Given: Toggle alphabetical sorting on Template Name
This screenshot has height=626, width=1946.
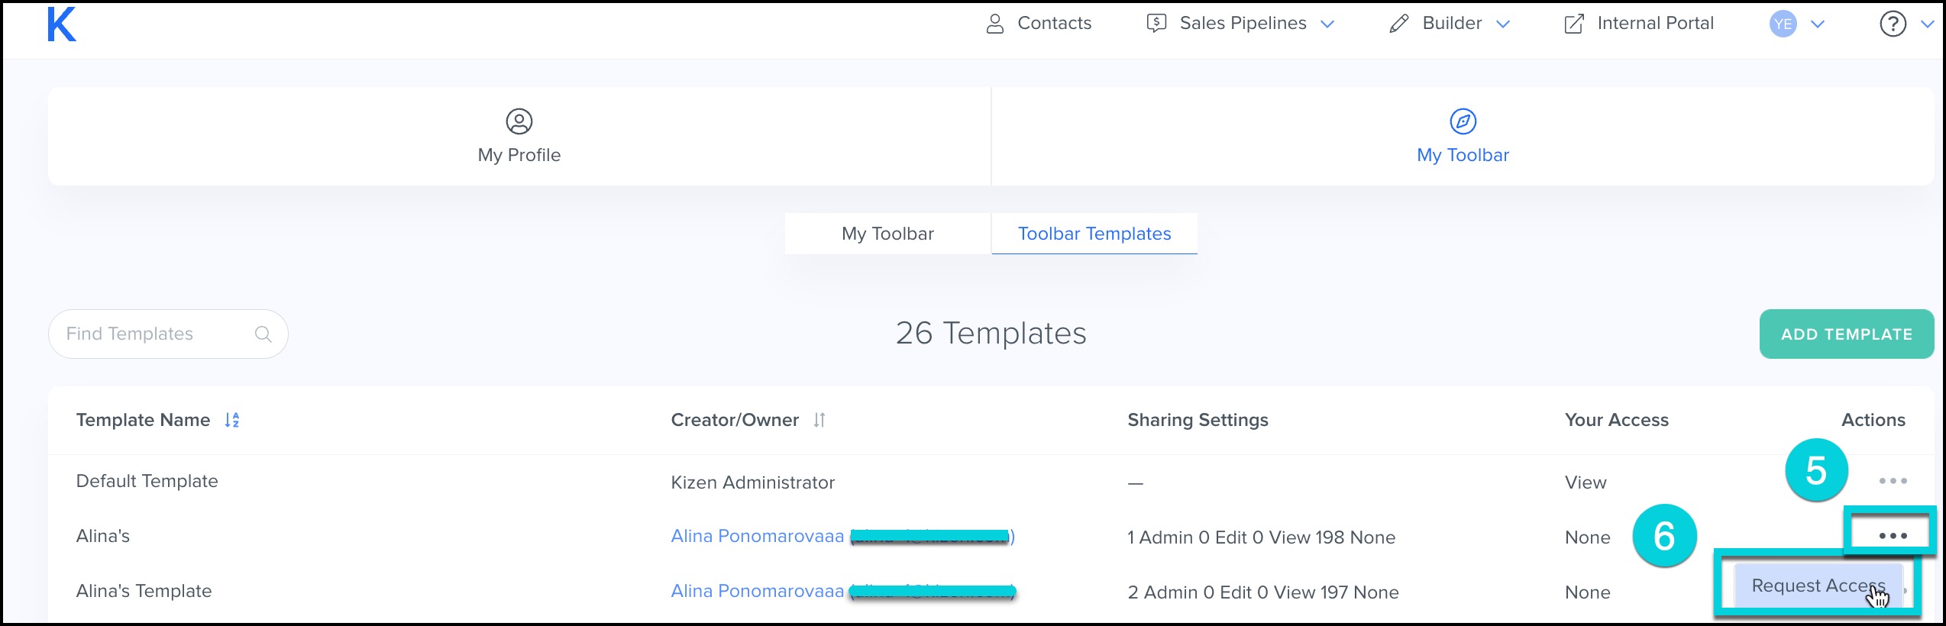Looking at the screenshot, I should pos(231,420).
